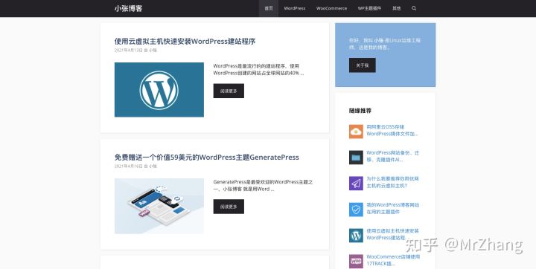The height and width of the screenshot is (269, 536).
Task: Open the 其他 menu item
Action: pyautogui.click(x=397, y=8)
